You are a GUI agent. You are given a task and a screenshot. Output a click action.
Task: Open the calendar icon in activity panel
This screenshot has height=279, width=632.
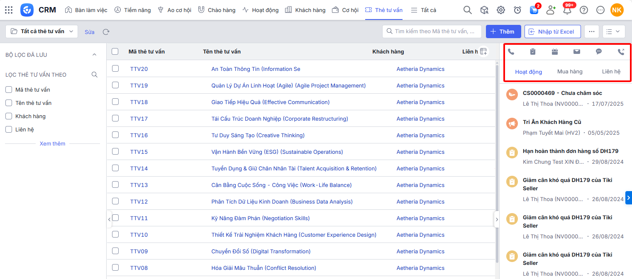pos(555,52)
